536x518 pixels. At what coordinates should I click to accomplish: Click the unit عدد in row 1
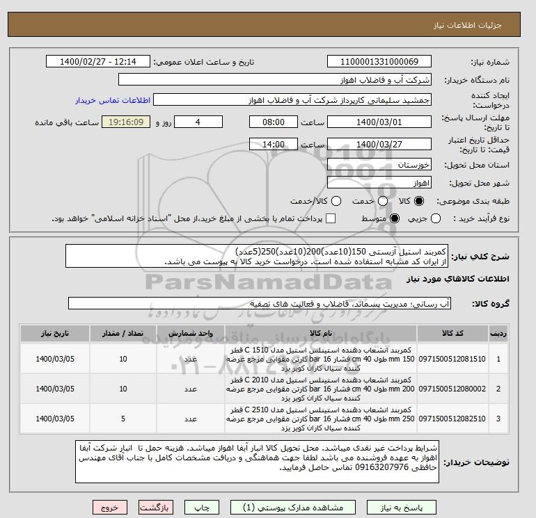pyautogui.click(x=191, y=359)
